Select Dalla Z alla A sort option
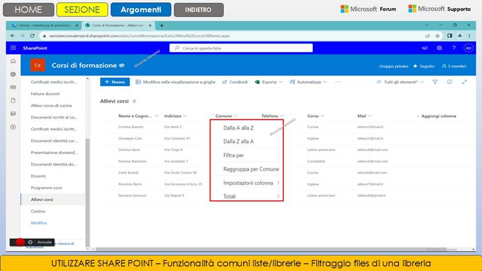 [x=239, y=141]
